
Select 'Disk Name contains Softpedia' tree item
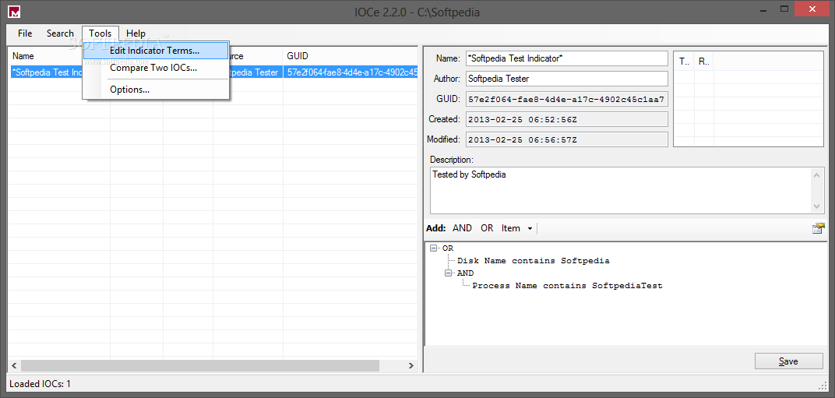click(533, 261)
